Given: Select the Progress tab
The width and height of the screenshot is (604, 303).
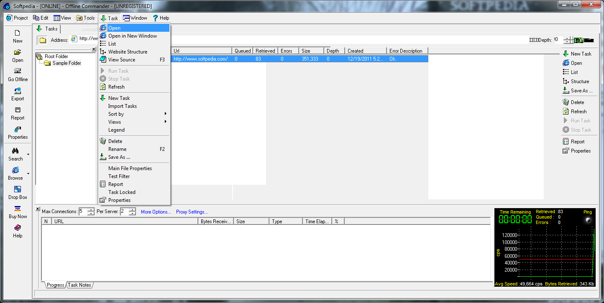Looking at the screenshot, I should point(55,285).
